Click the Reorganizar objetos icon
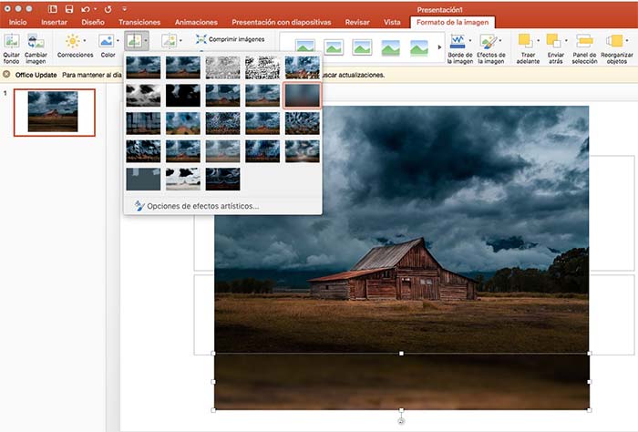 [x=614, y=41]
